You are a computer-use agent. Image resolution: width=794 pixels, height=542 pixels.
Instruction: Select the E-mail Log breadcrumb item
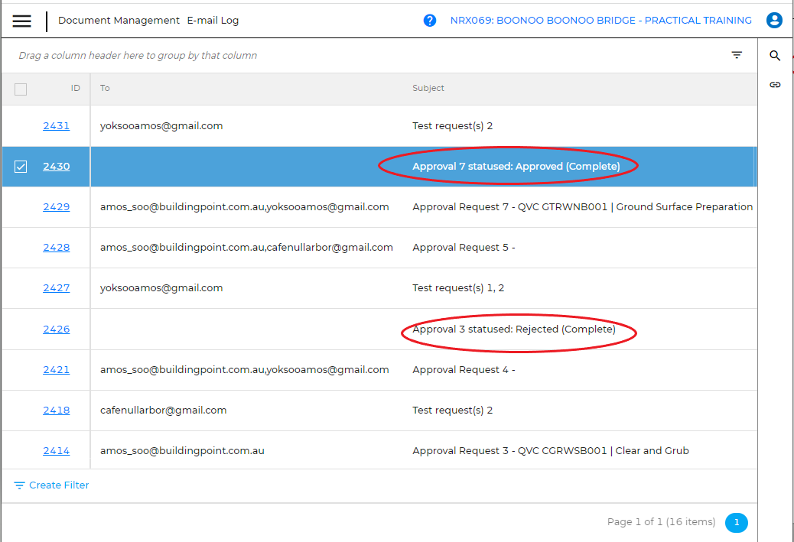(x=213, y=21)
